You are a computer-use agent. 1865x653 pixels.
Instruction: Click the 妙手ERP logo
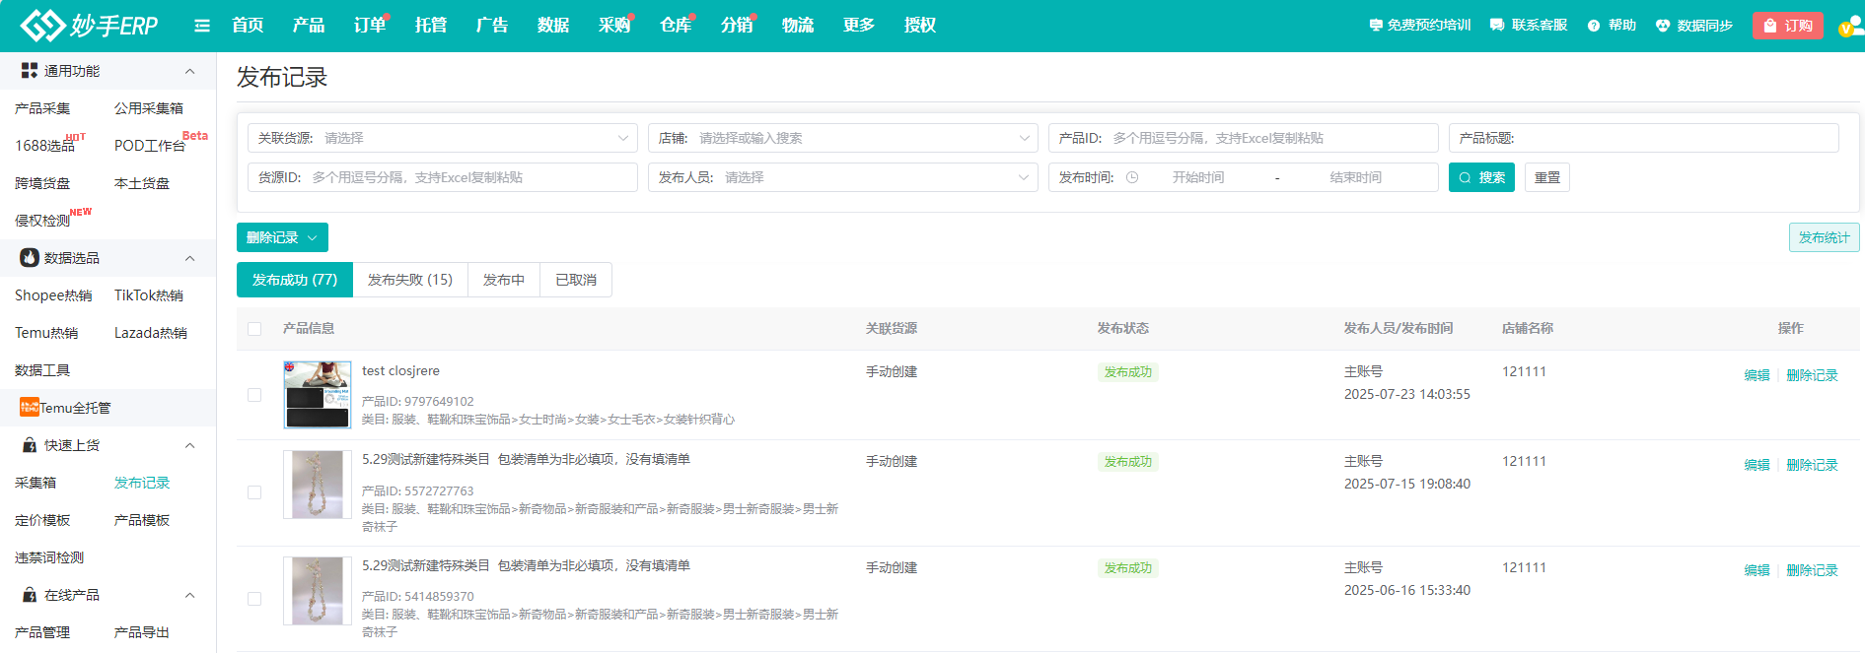point(89,26)
